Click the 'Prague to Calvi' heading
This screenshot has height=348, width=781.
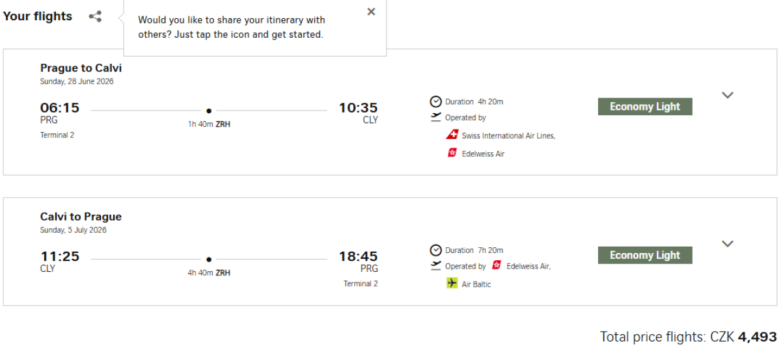pos(81,68)
